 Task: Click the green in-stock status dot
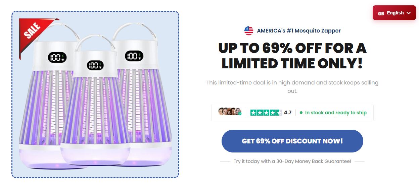point(301,113)
